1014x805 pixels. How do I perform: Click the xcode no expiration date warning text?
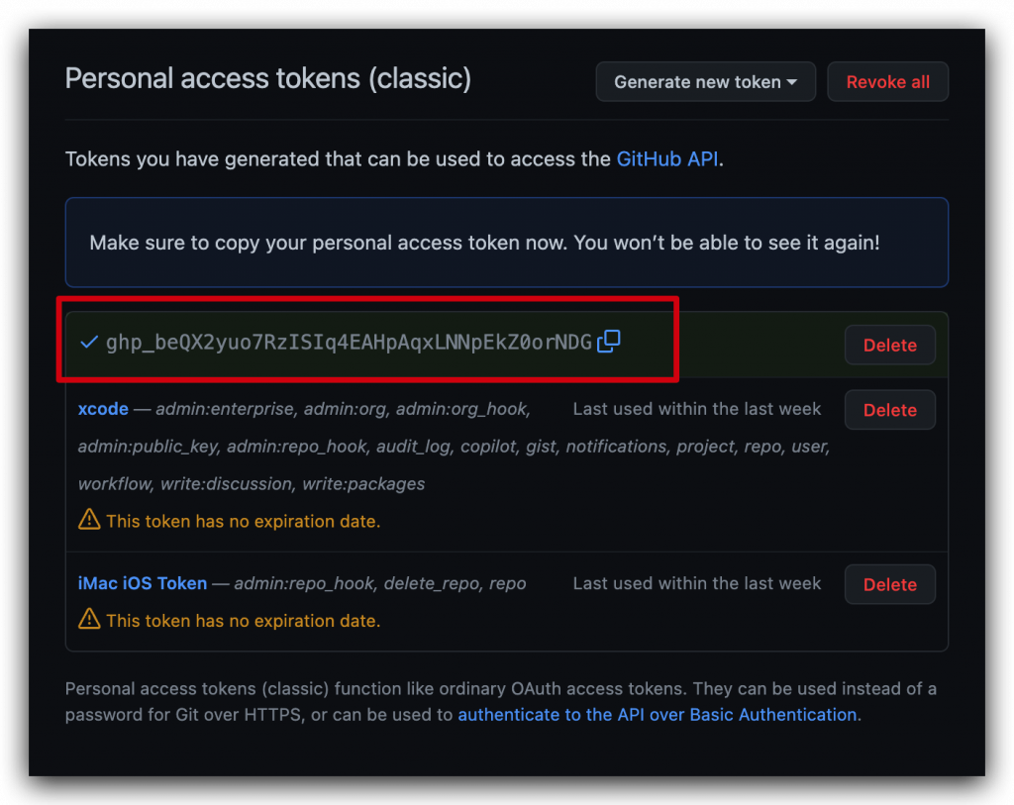coord(243,521)
